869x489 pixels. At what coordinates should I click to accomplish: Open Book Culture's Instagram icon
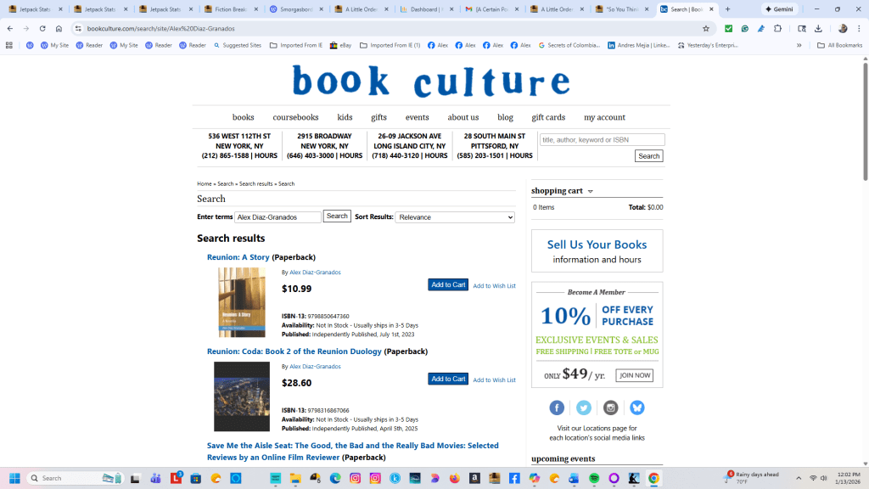[x=610, y=407]
